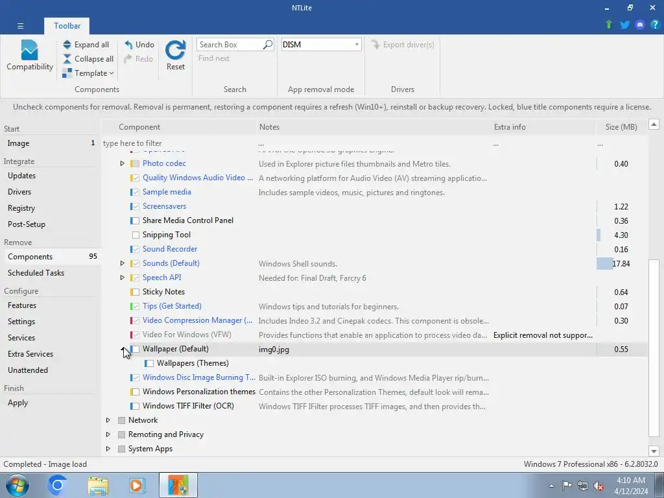
Task: Expand the Remoting and Privacy category
Action: tap(108, 434)
